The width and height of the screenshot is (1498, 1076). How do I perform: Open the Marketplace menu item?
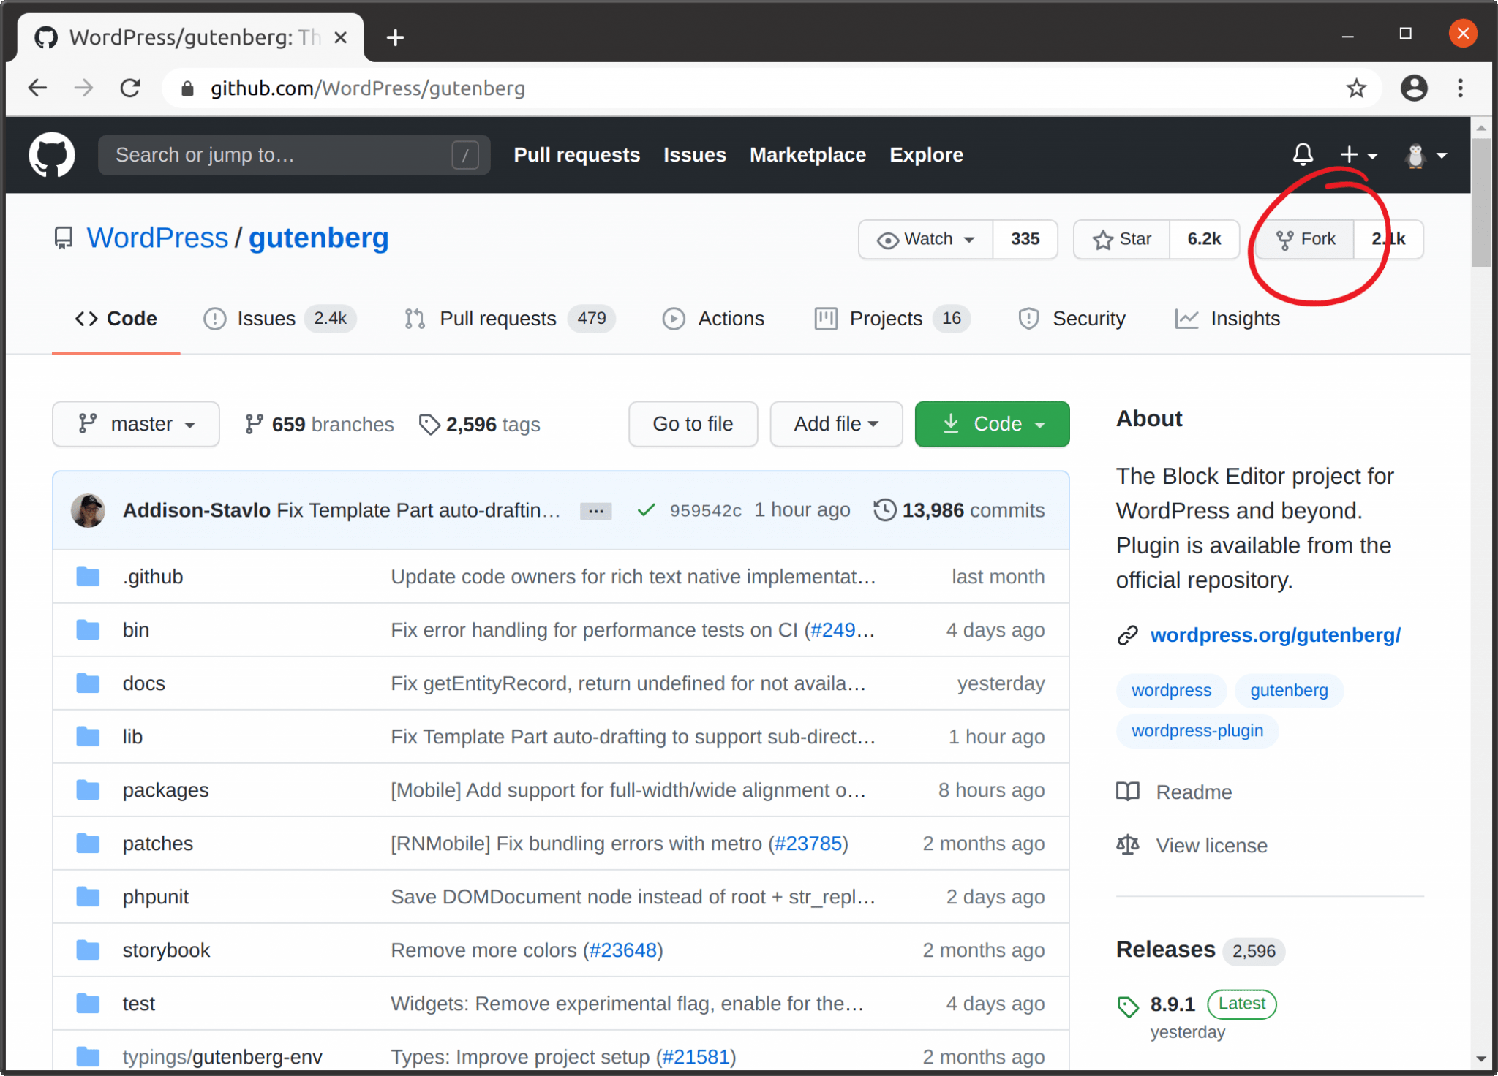pos(808,154)
